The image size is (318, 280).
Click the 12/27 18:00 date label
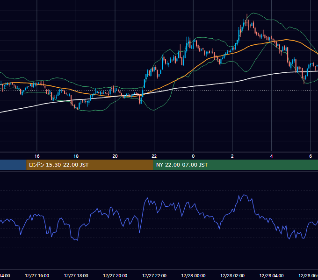point(76,275)
